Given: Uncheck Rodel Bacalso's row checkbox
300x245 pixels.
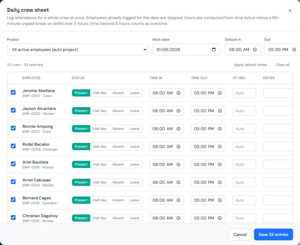Looking at the screenshot, I should click(13, 146).
